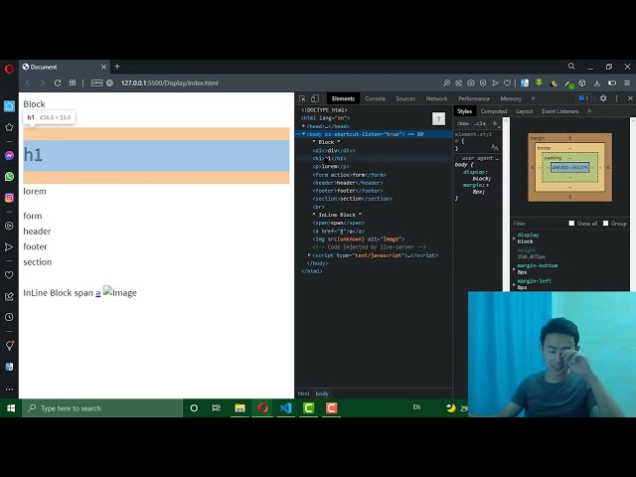
Task: Enable the Show all checkbox
Action: pyautogui.click(x=571, y=223)
